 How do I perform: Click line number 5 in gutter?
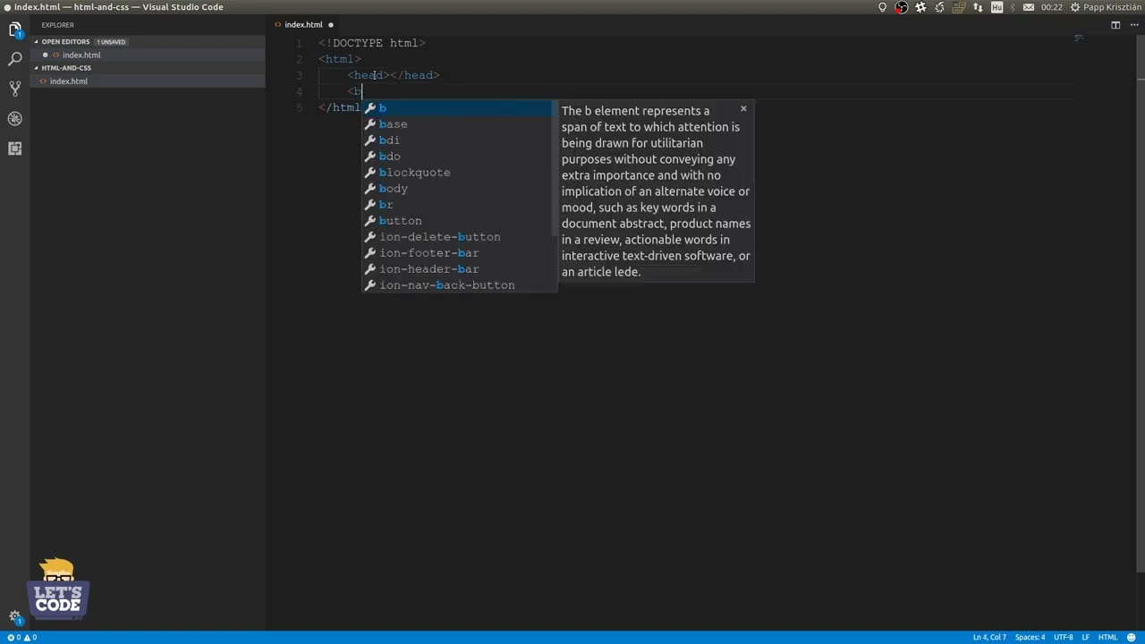click(300, 108)
